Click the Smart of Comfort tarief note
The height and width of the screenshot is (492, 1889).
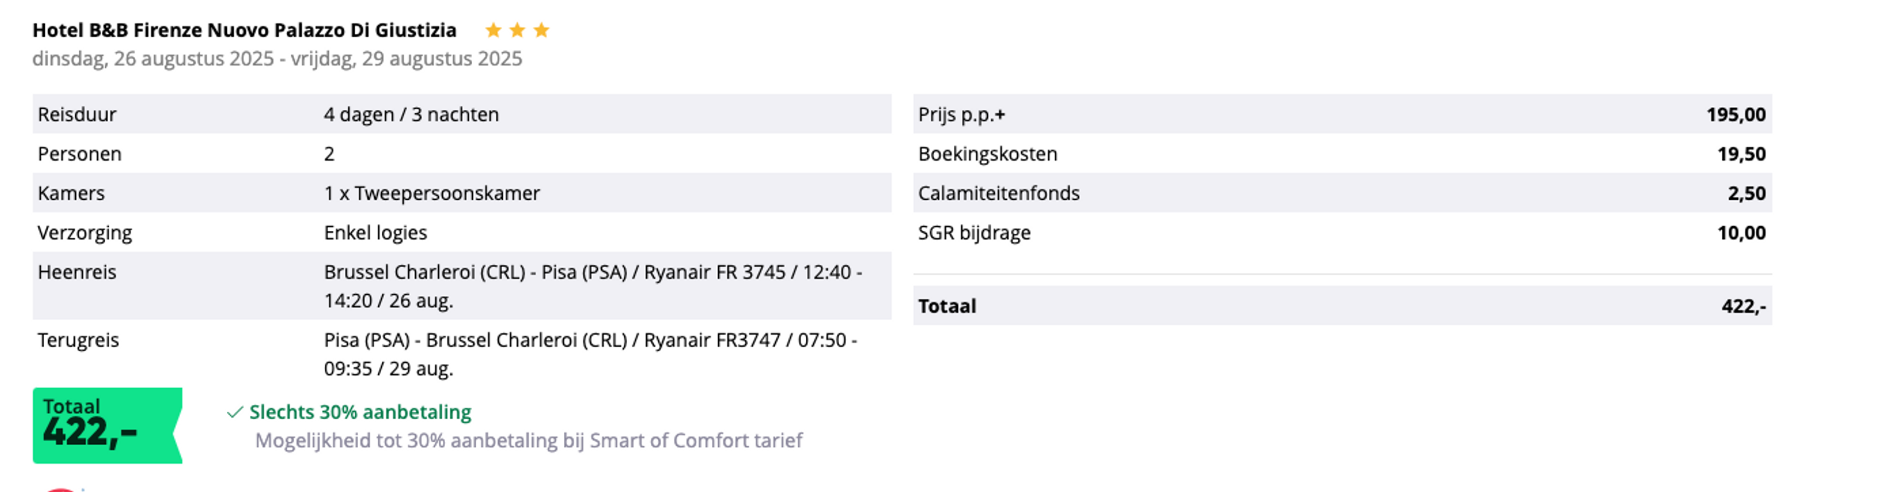pos(528,441)
